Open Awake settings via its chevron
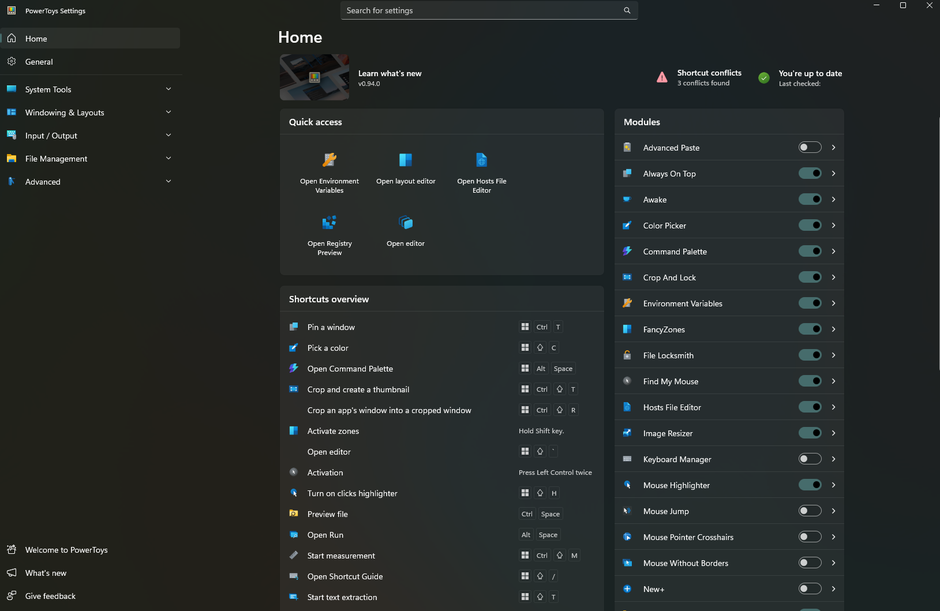Screen dimensions: 940x611 point(833,199)
